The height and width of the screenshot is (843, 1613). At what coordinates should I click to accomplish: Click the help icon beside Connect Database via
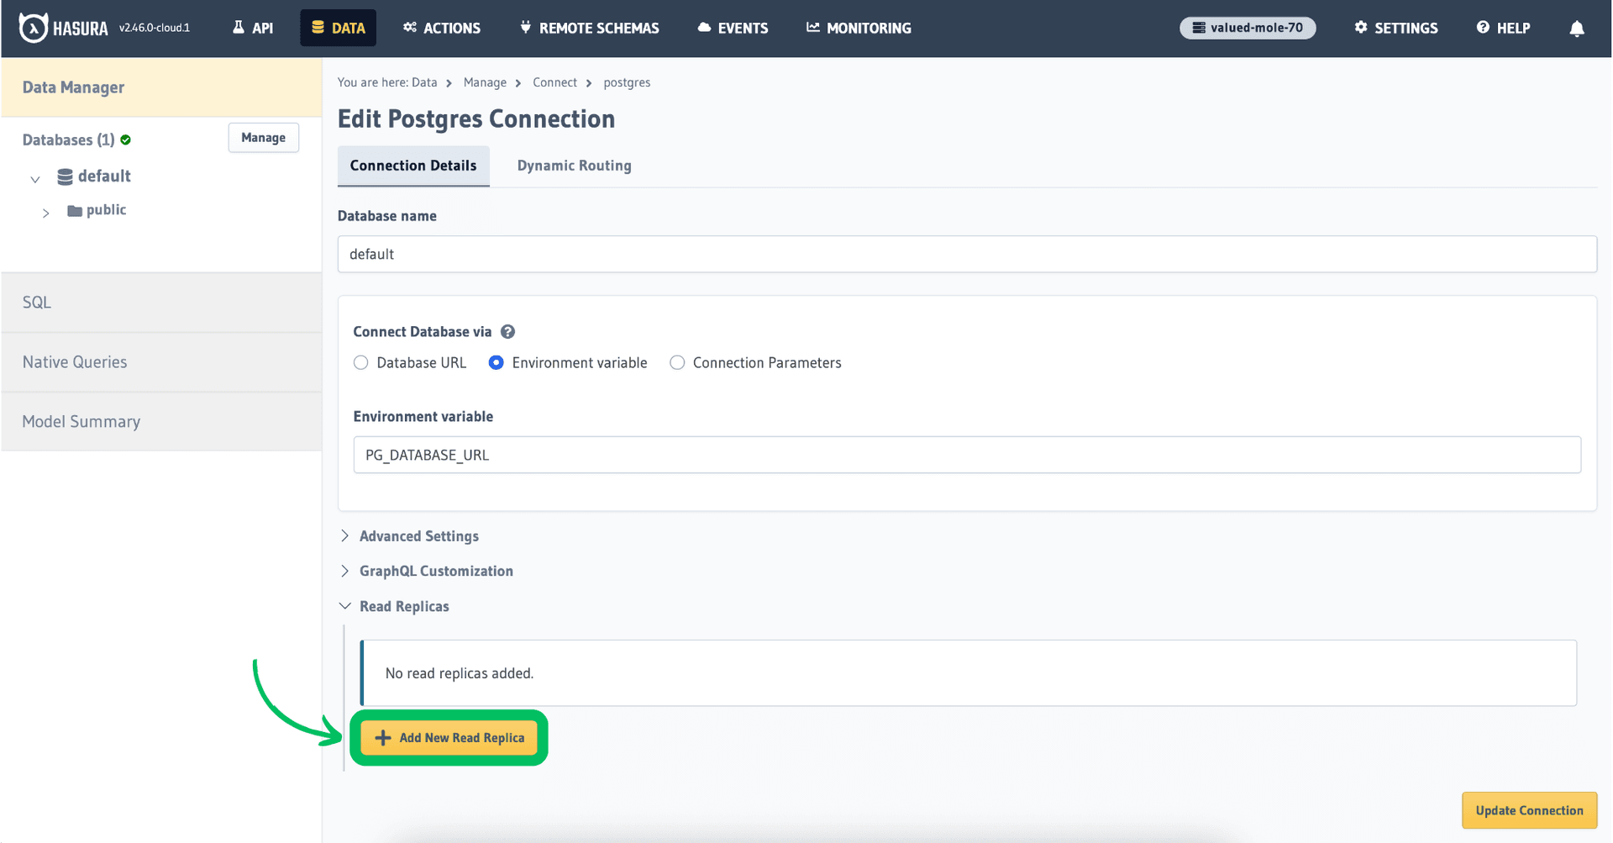[x=507, y=332]
